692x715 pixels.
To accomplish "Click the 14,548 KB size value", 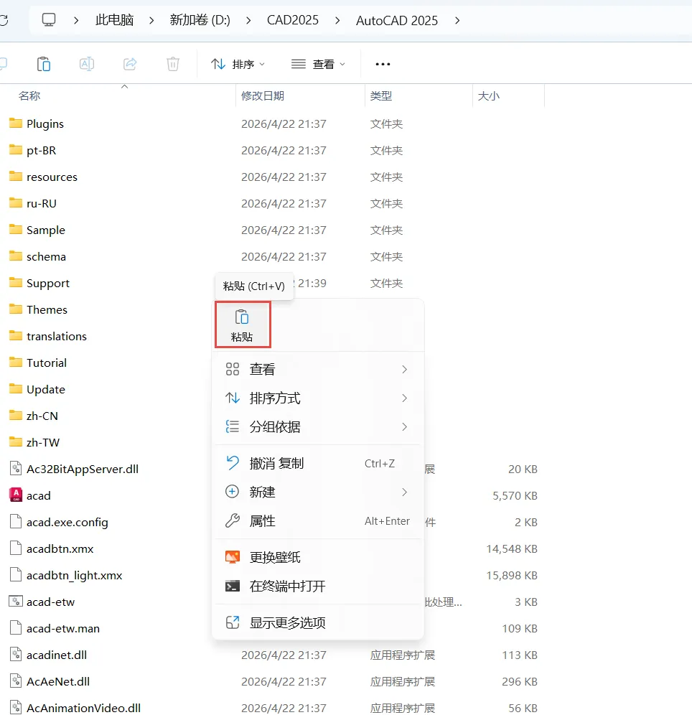I will click(512, 548).
